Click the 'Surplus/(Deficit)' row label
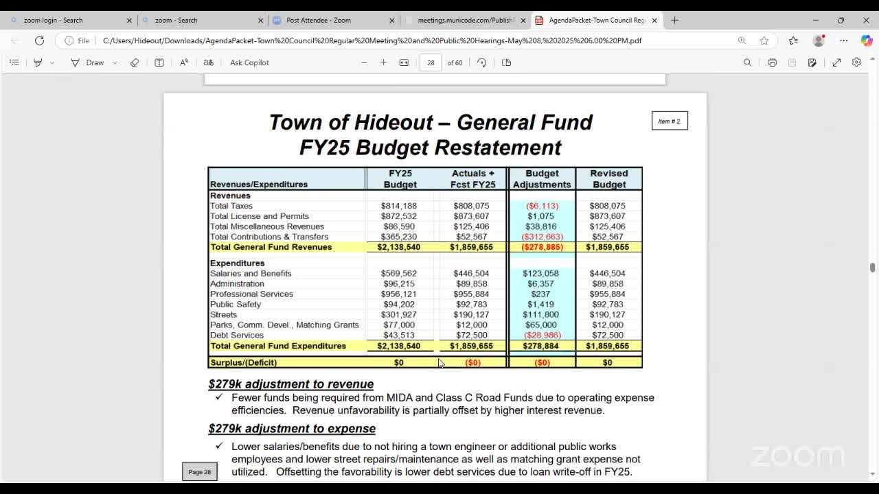 point(244,362)
